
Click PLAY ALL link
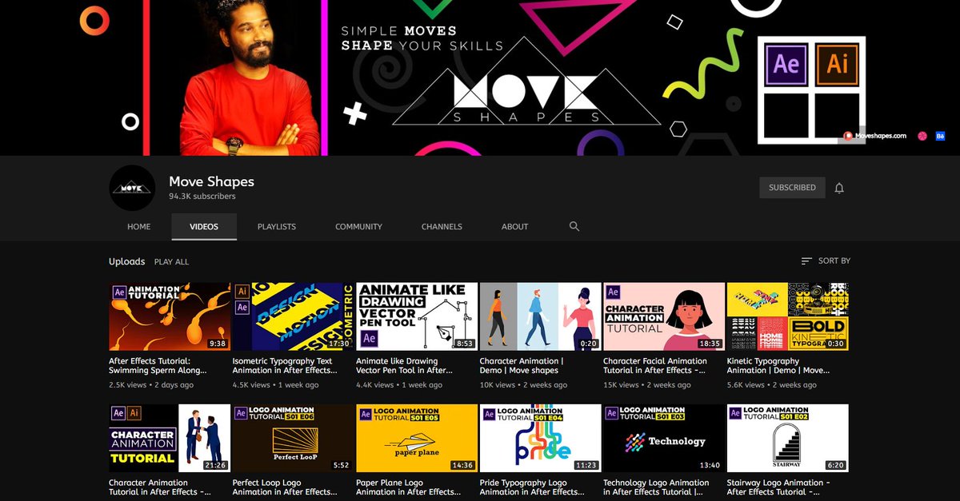click(171, 262)
